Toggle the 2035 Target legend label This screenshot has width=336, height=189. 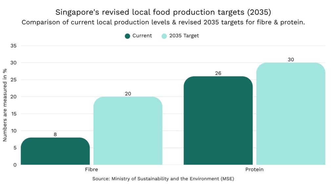pyautogui.click(x=184, y=35)
